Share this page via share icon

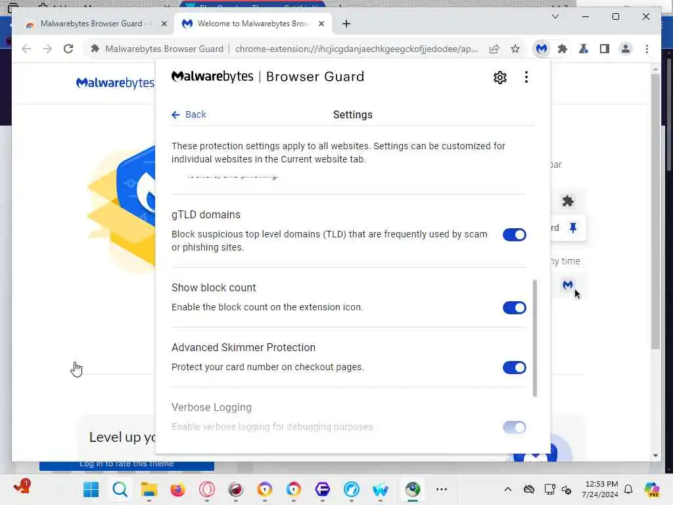tap(494, 49)
